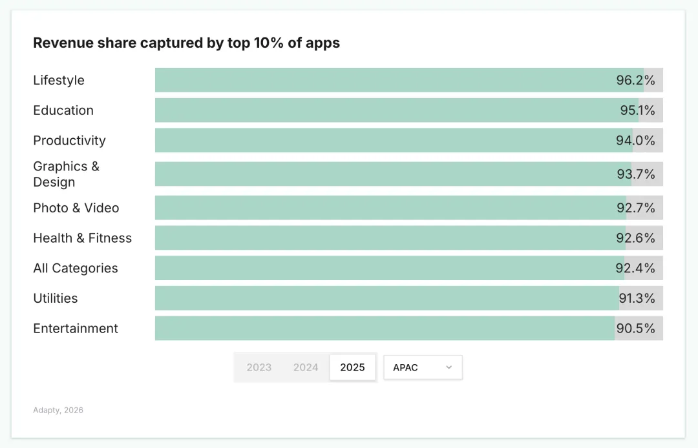698x448 pixels.
Task: Click the Entertainment category label
Action: 76,329
